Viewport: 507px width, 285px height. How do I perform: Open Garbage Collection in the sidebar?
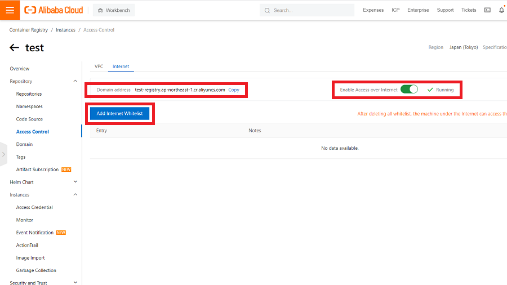click(36, 270)
